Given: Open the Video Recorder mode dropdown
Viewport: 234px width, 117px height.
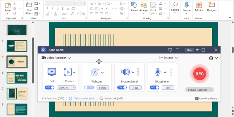Looking at the screenshot, I should (x=56, y=58).
